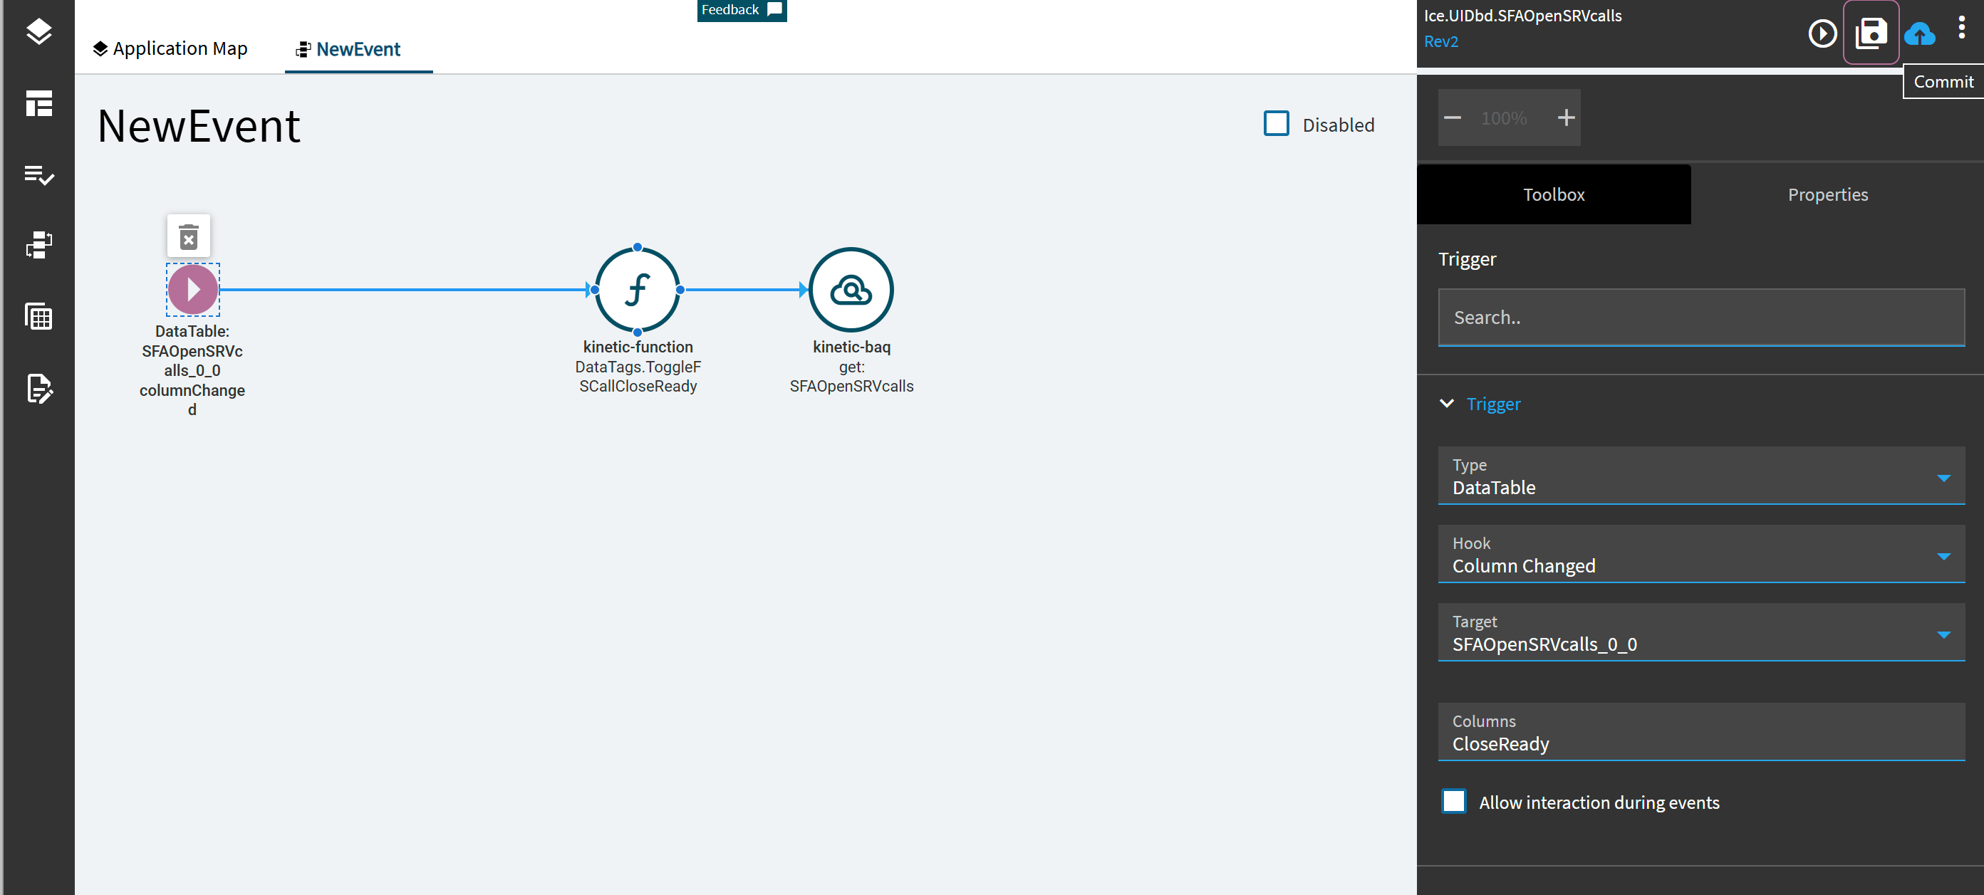Open the layout icon in sidebar

pos(38,103)
